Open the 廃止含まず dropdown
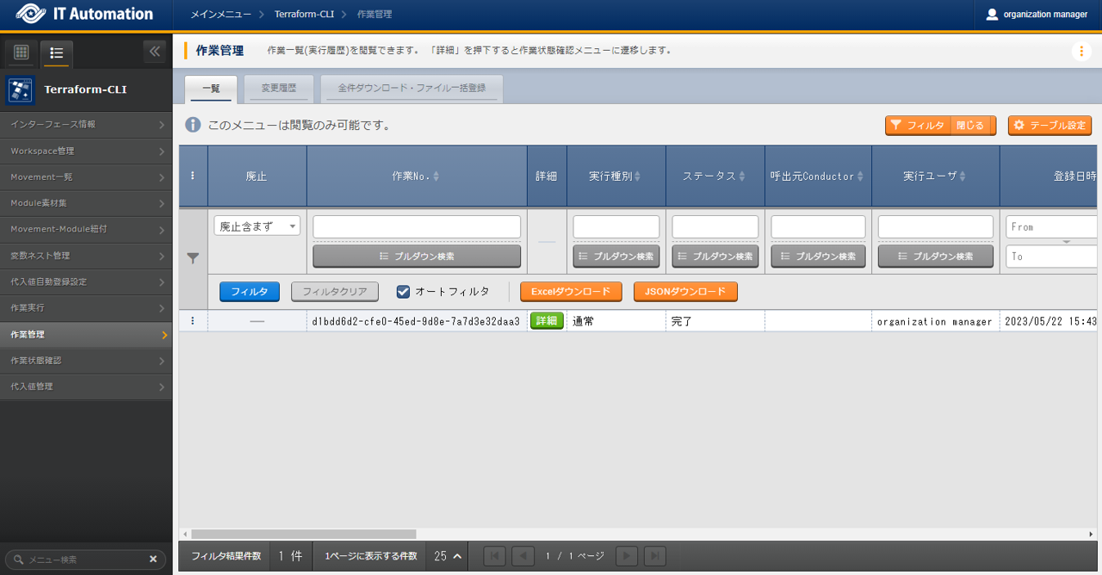 click(x=257, y=226)
